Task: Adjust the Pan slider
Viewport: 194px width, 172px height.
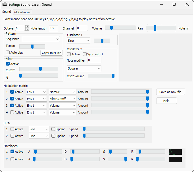Action: tap(161, 28)
